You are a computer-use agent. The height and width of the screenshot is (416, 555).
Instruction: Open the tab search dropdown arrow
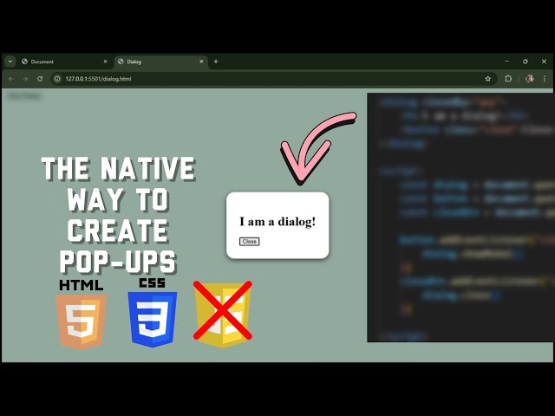pos(10,62)
